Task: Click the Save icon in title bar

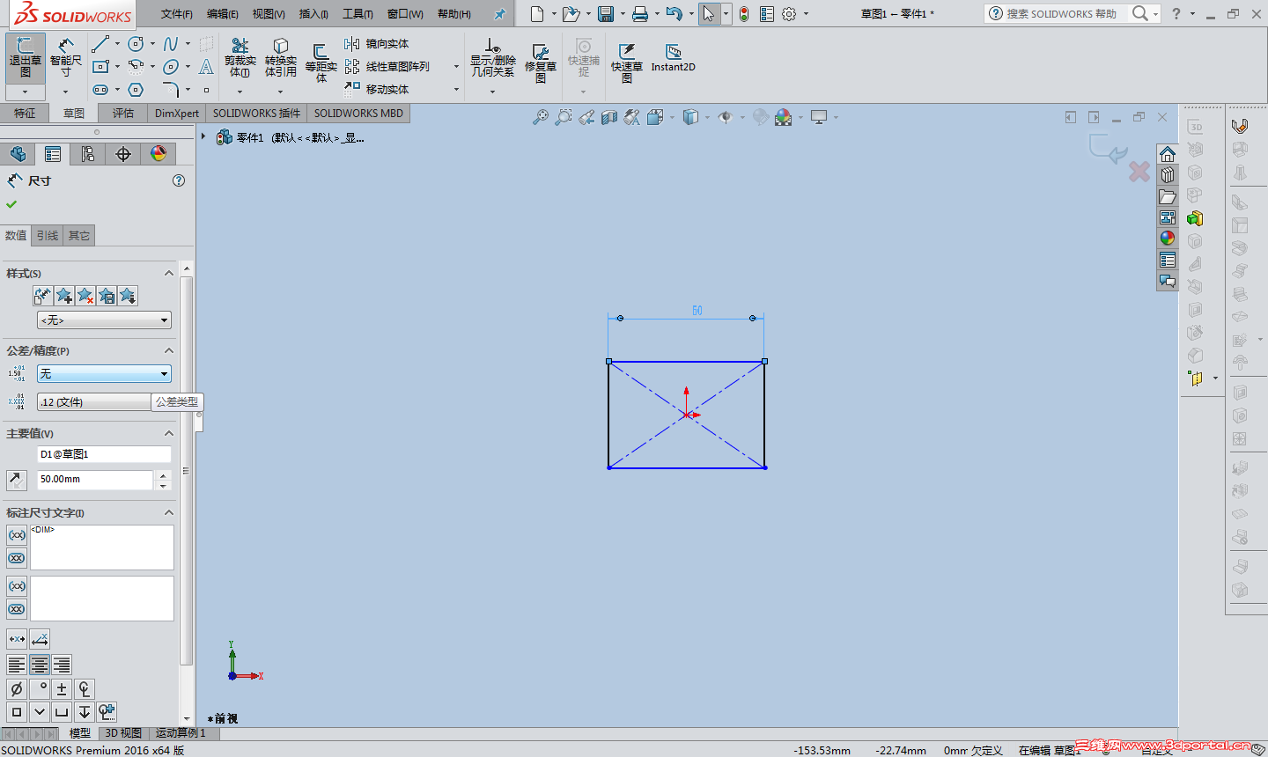Action: pyautogui.click(x=606, y=14)
